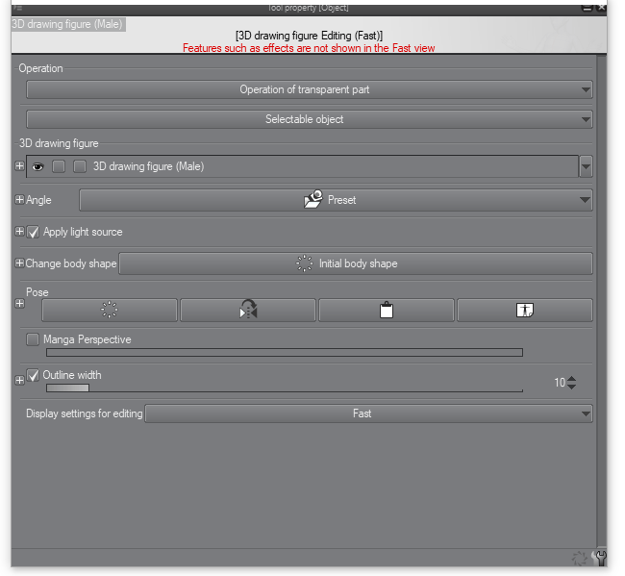Click the pose scanner figure button
The width and height of the screenshot is (625, 576).
[x=525, y=310]
